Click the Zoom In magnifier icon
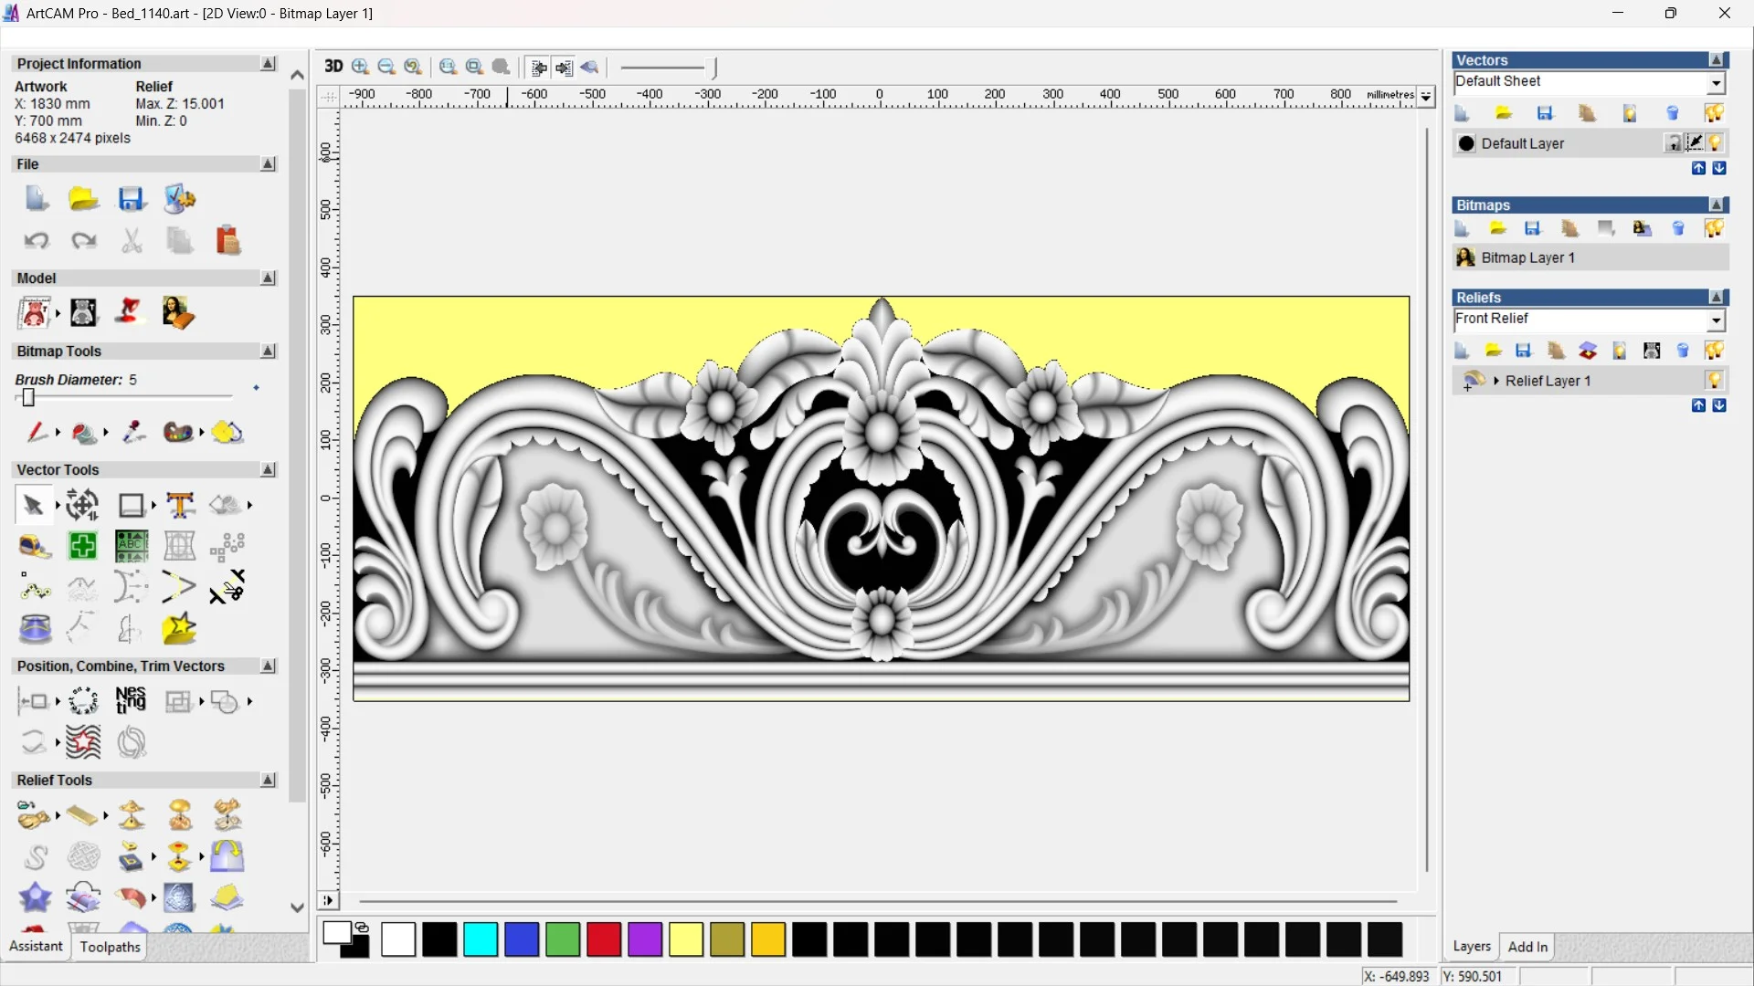Image resolution: width=1754 pixels, height=986 pixels. click(360, 67)
